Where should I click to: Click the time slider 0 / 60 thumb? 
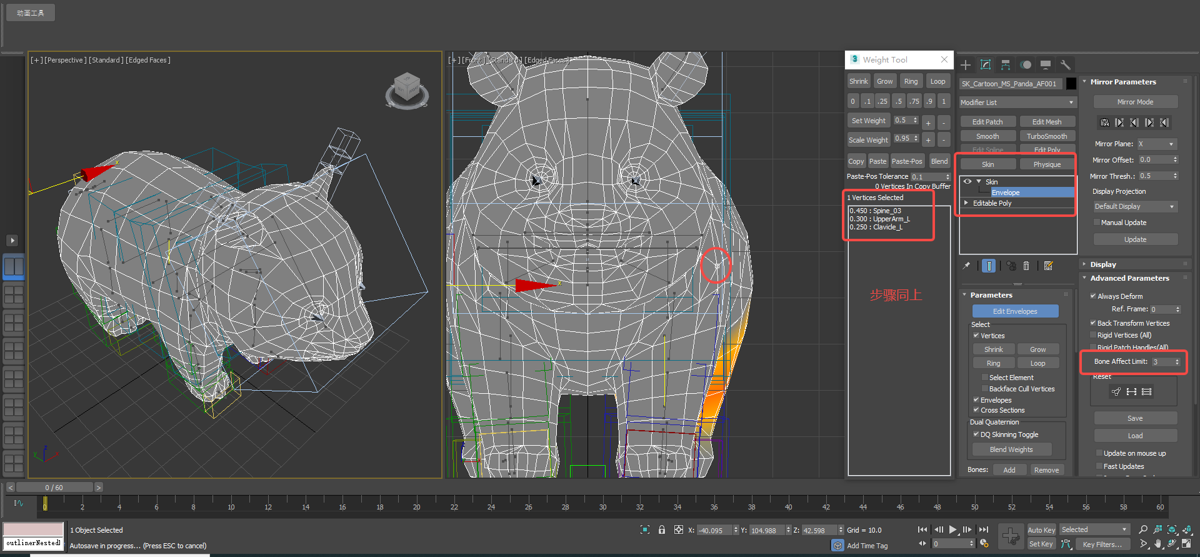[x=54, y=488]
